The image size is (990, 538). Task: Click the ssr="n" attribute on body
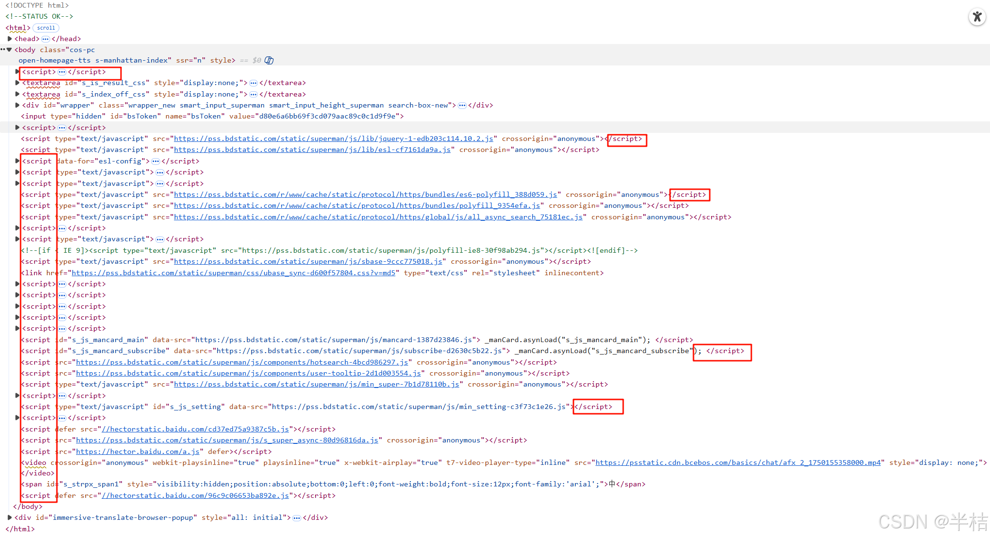tap(191, 60)
